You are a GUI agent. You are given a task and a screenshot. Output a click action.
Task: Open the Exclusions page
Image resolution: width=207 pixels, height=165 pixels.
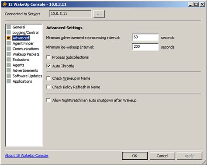point(21,60)
